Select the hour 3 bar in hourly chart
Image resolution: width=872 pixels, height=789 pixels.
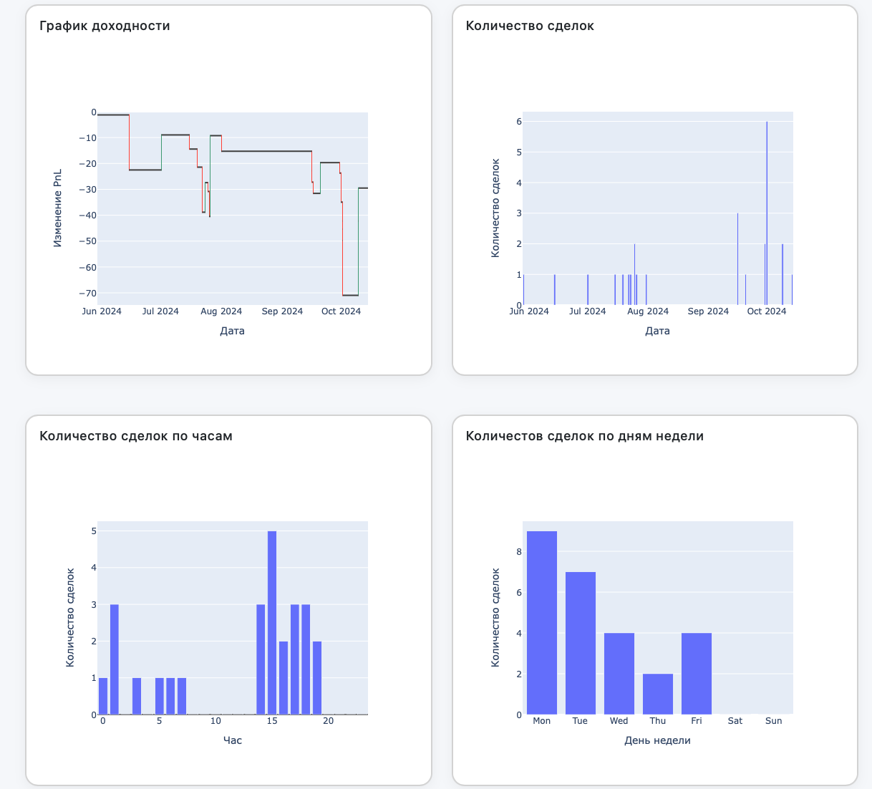(137, 696)
